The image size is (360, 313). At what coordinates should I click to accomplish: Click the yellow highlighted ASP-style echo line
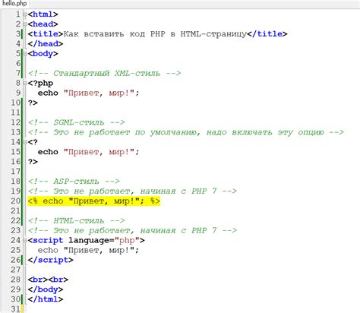pyautogui.click(x=94, y=201)
